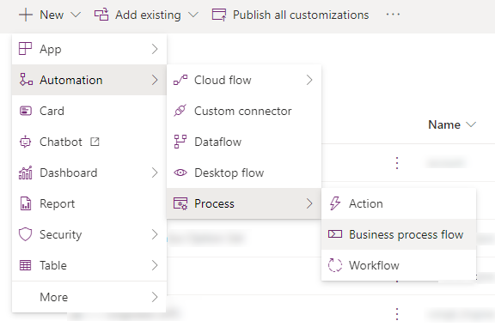The image size is (495, 333).
Task: Select Report in the New menu
Action: coord(89,203)
